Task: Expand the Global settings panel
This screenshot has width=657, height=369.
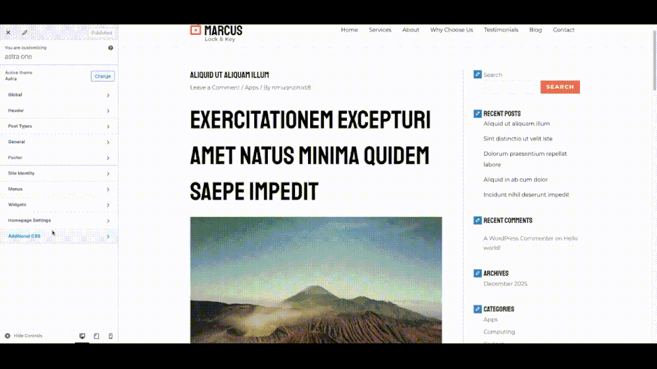Action: [59, 95]
